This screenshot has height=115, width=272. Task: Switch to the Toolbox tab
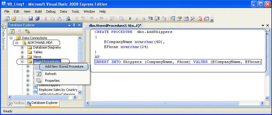[x=17, y=103]
